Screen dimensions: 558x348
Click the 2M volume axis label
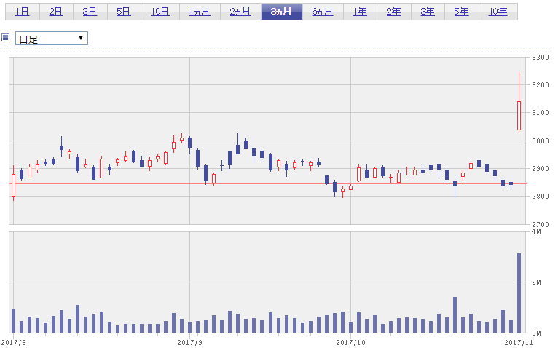(x=536, y=282)
